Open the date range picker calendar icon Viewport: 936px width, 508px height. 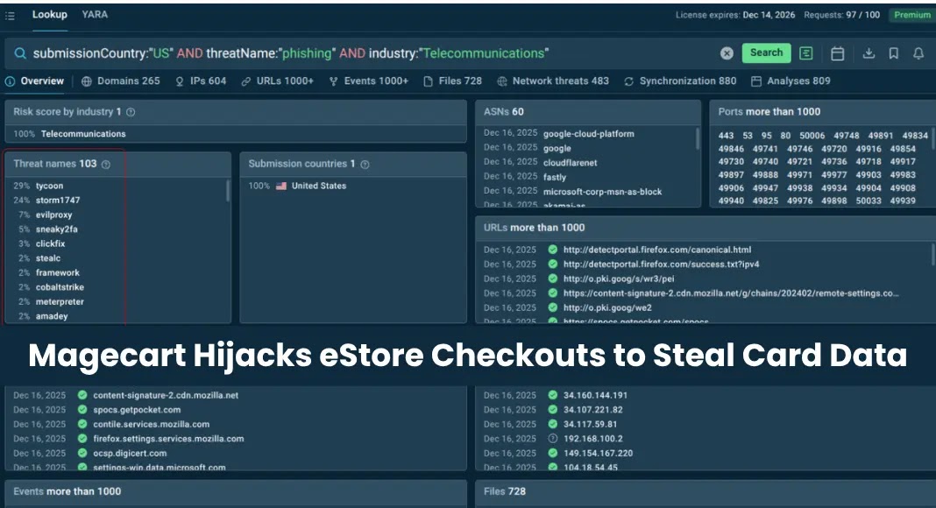(x=837, y=53)
